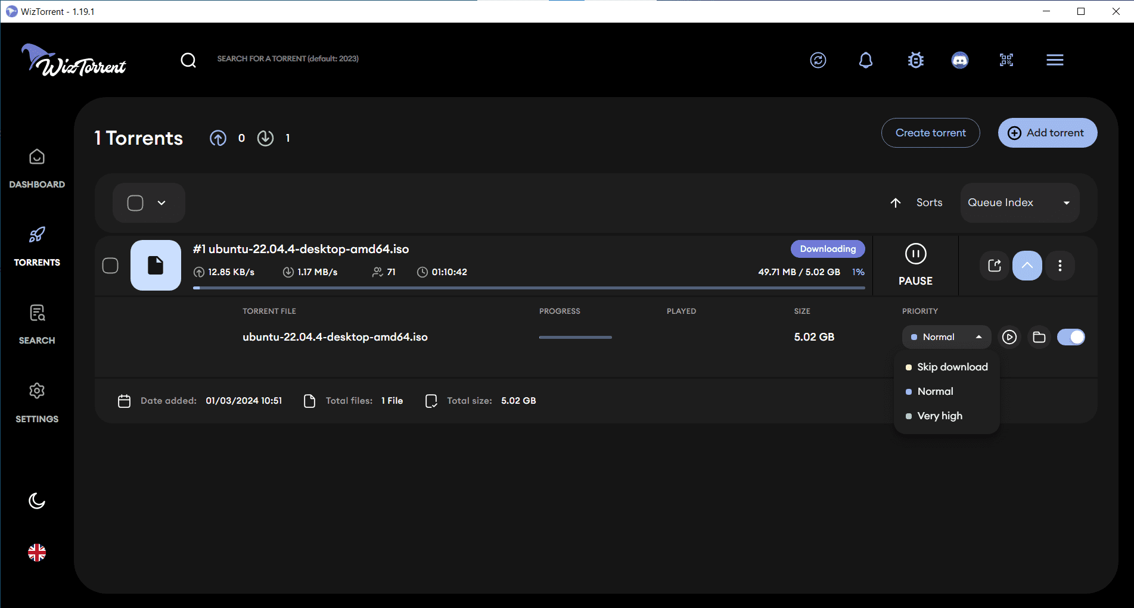This screenshot has width=1134, height=608.
Task: Open the Discord link icon
Action: coord(960,60)
